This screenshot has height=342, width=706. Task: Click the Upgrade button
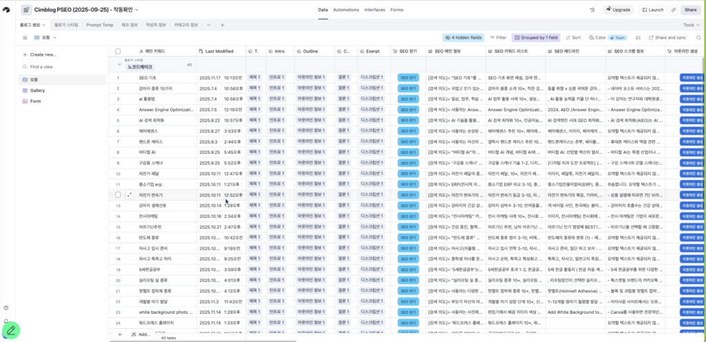[618, 10]
